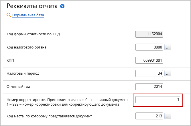Screen dimensions: 191x126
Task: Click the КПП row label
Action: (10, 60)
